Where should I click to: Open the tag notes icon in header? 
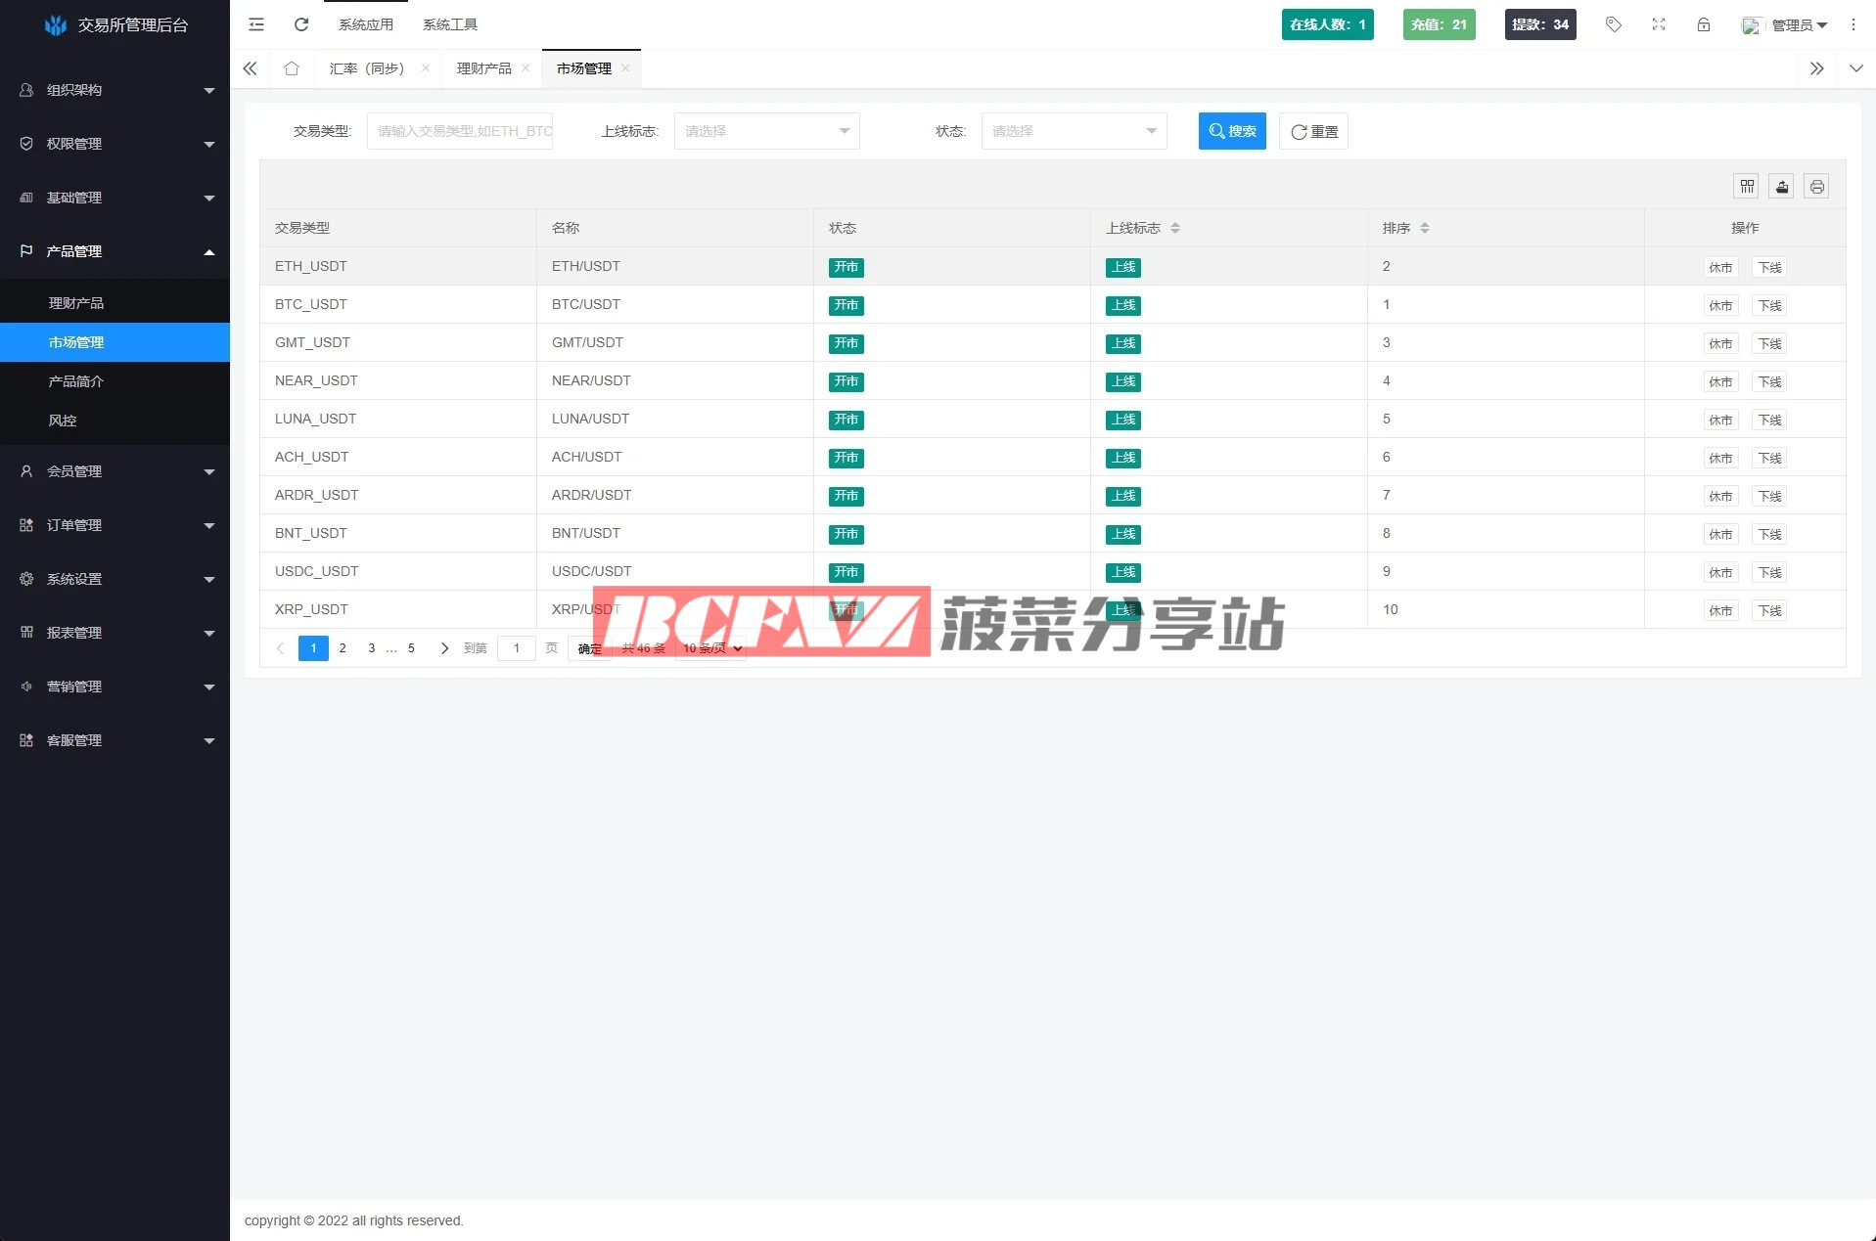(x=1614, y=24)
